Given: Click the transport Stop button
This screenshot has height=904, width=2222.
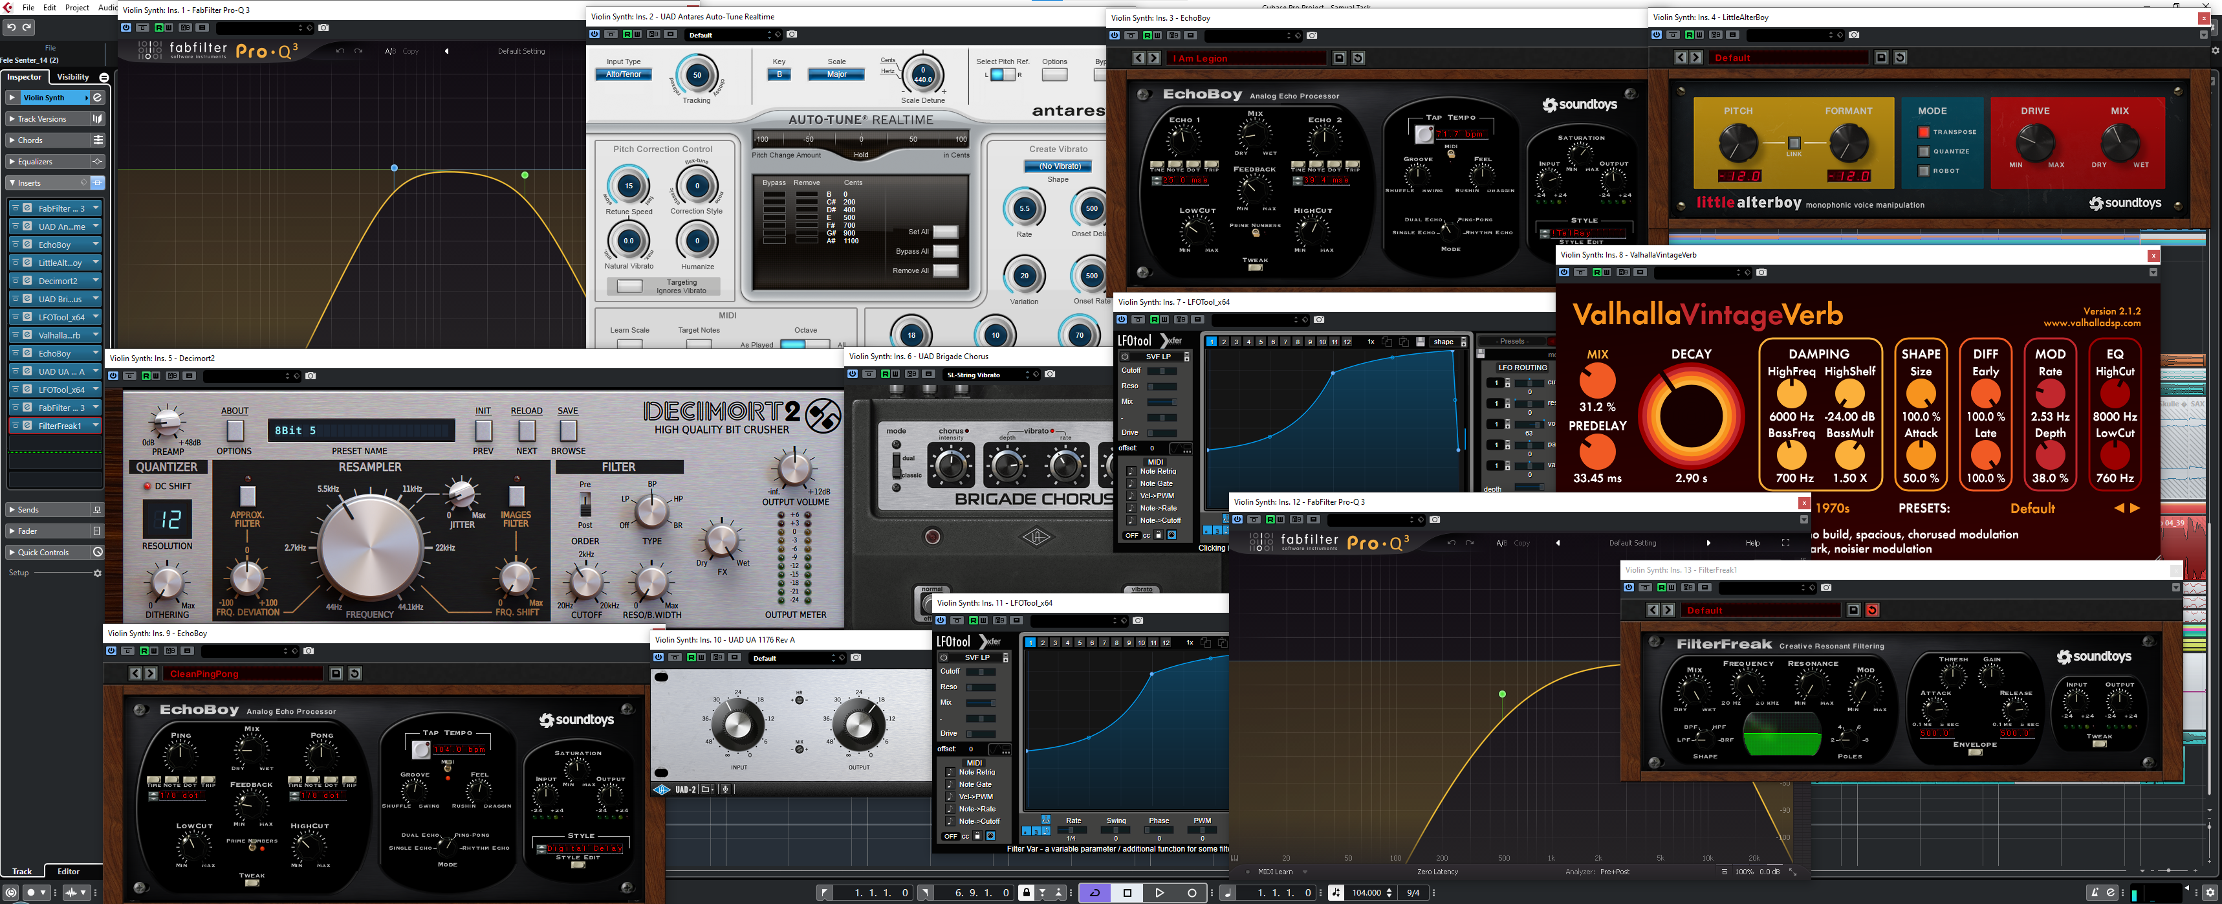Looking at the screenshot, I should 1127,893.
